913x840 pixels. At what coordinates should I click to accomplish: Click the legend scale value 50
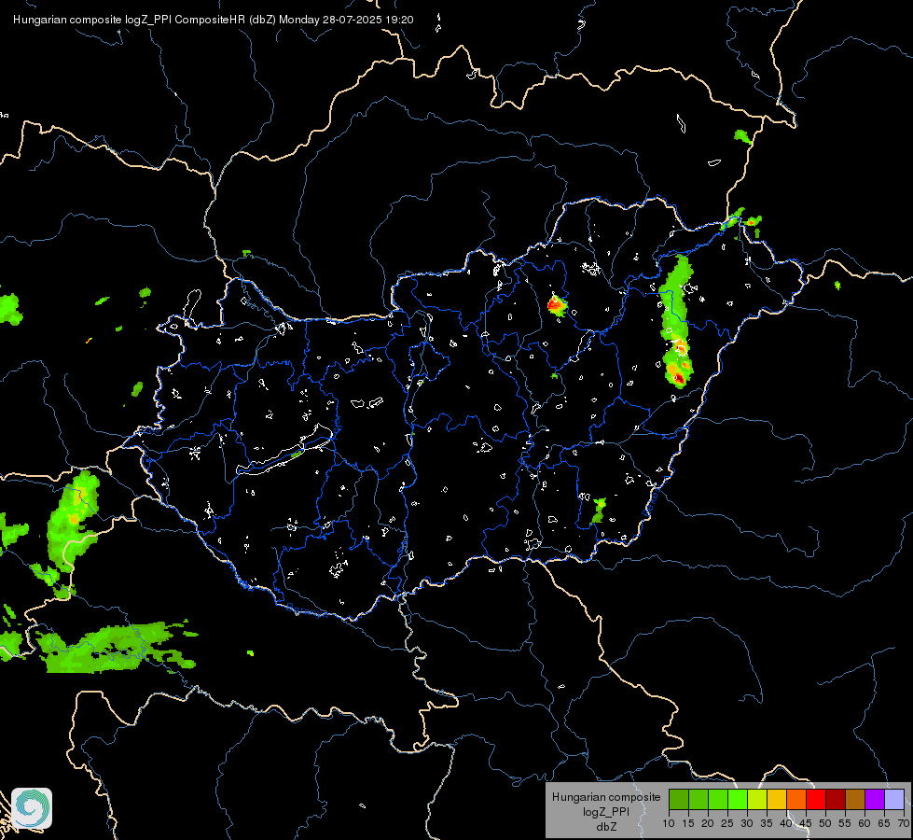click(825, 824)
